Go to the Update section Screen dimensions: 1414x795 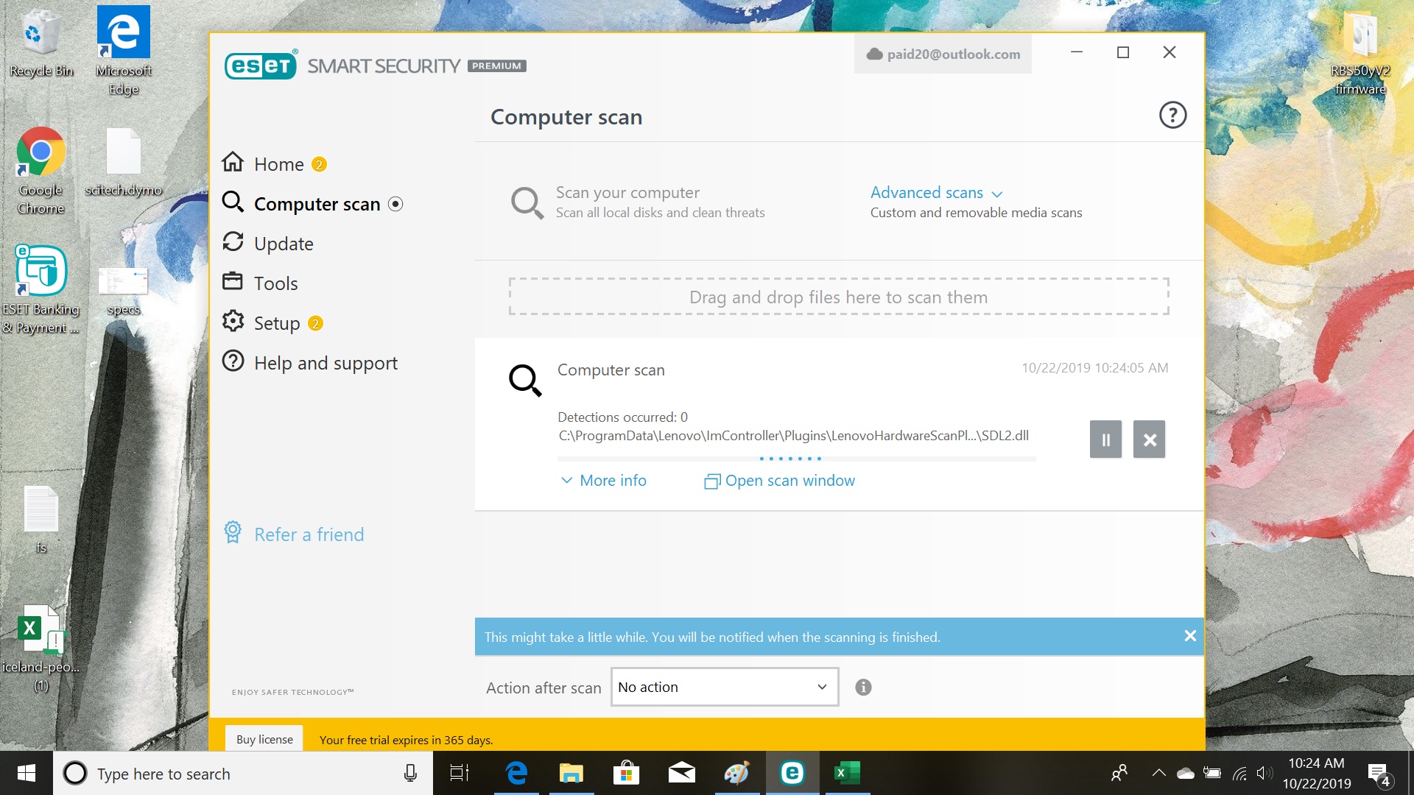[x=267, y=243]
